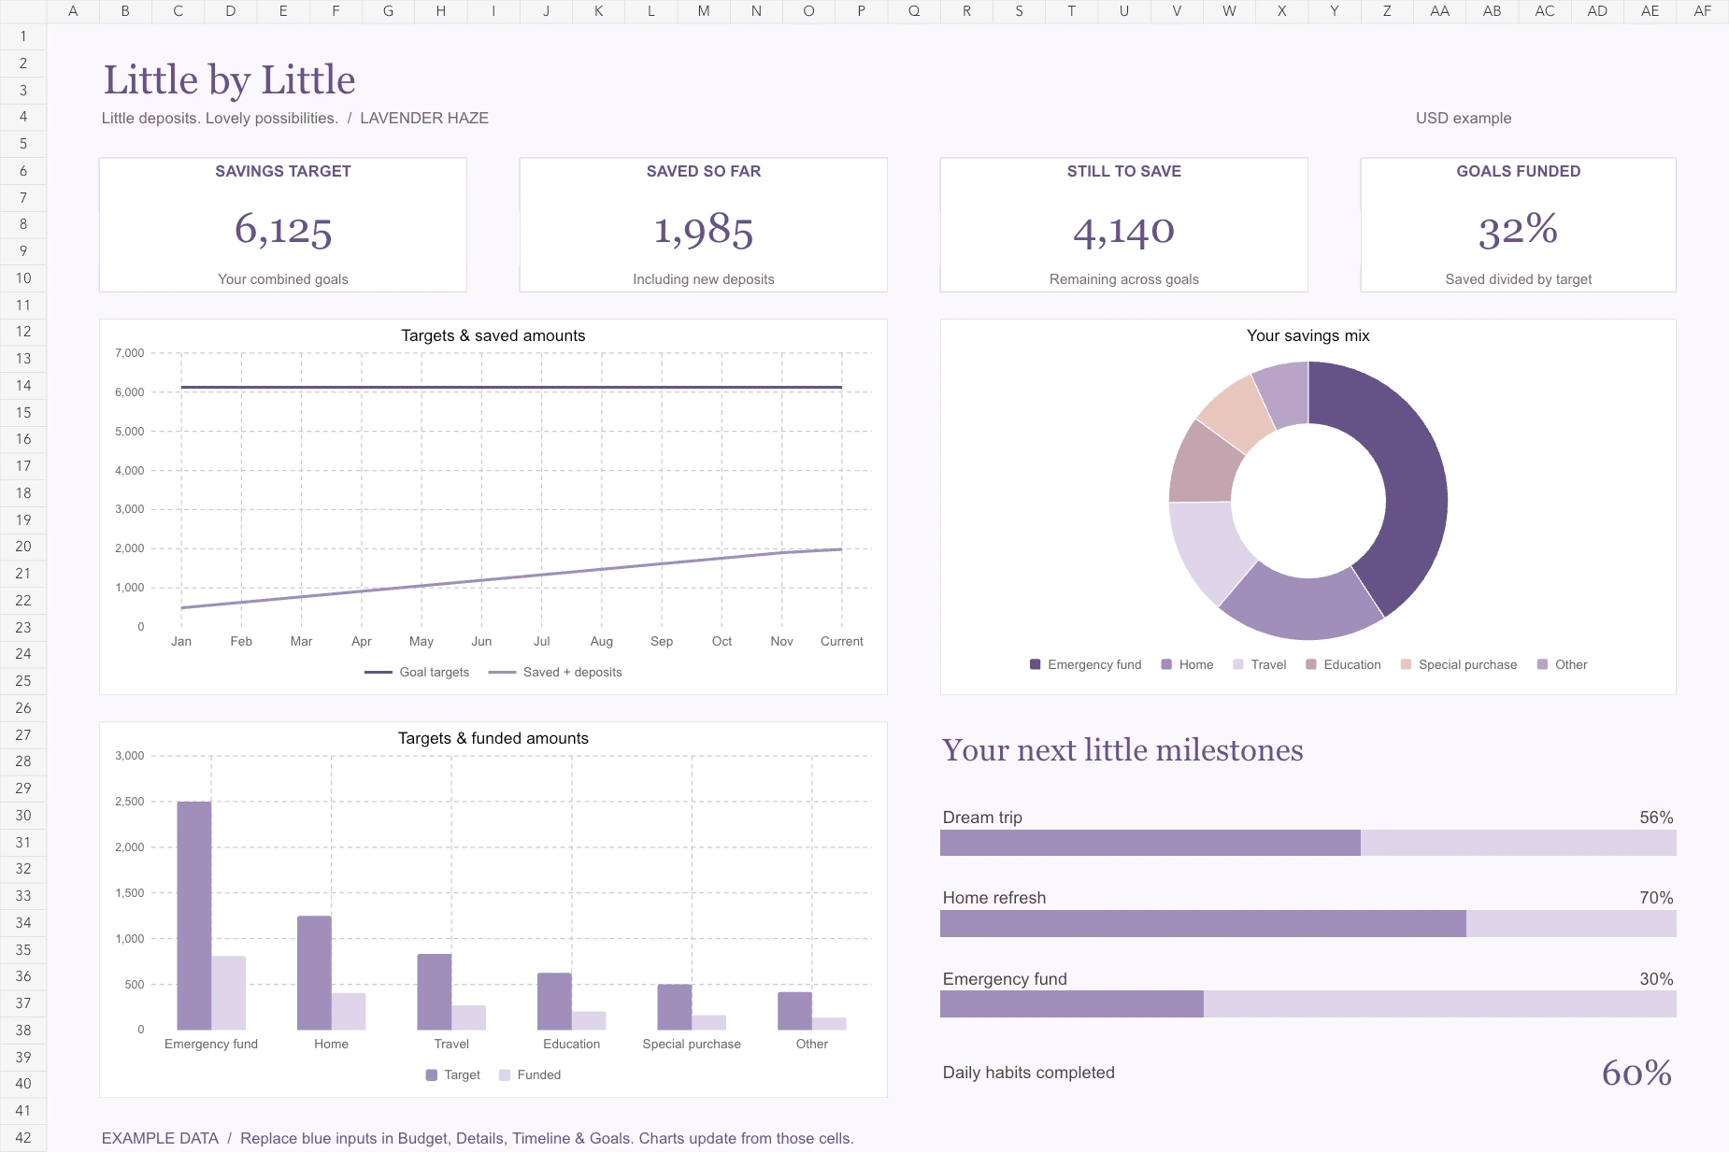This screenshot has height=1152, width=1729.
Task: Click the "Saved + deposits" legend entry
Action: click(x=555, y=672)
